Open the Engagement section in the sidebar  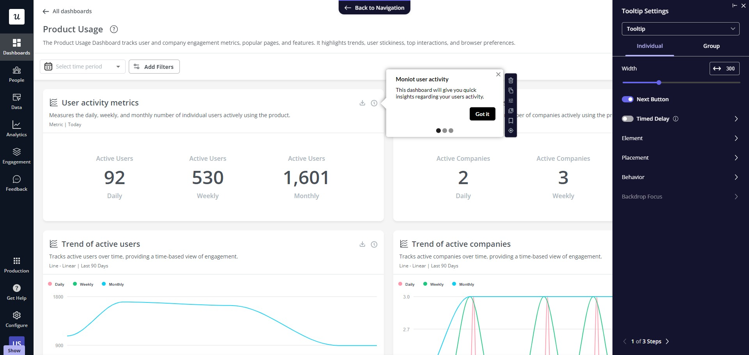point(16,156)
